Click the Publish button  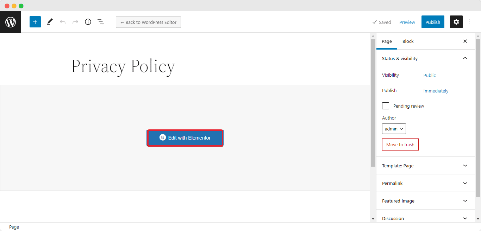[x=433, y=21]
